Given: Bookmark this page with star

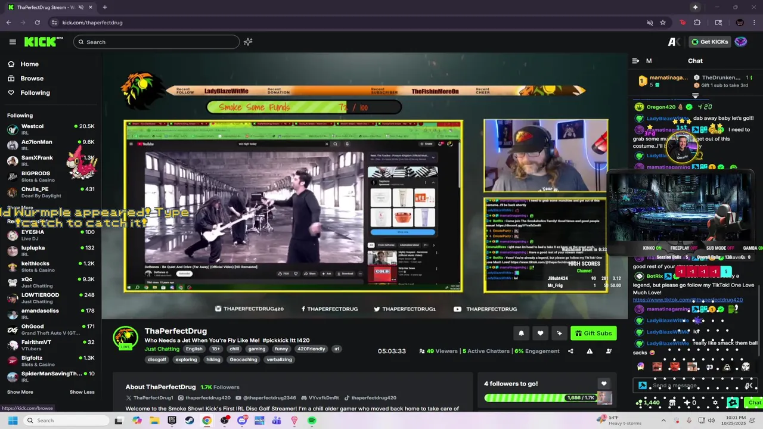Looking at the screenshot, I should point(663,23).
